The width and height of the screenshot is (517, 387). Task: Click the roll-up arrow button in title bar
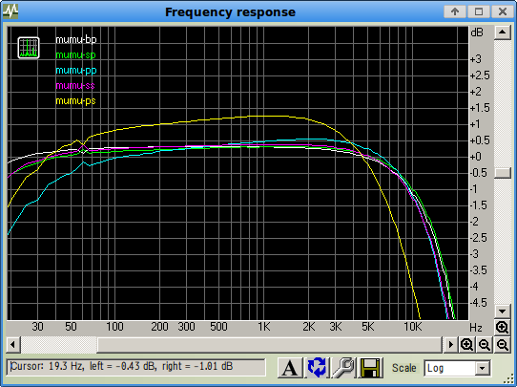point(455,11)
